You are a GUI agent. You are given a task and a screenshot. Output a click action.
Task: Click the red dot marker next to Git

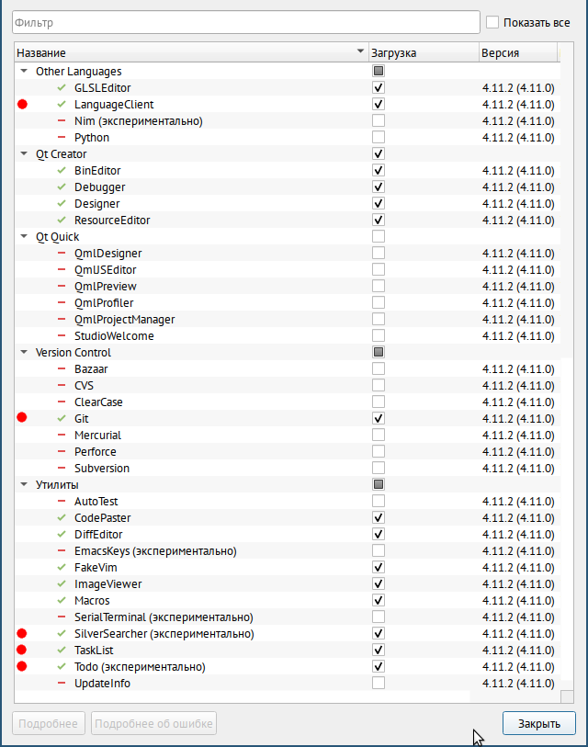click(x=22, y=417)
